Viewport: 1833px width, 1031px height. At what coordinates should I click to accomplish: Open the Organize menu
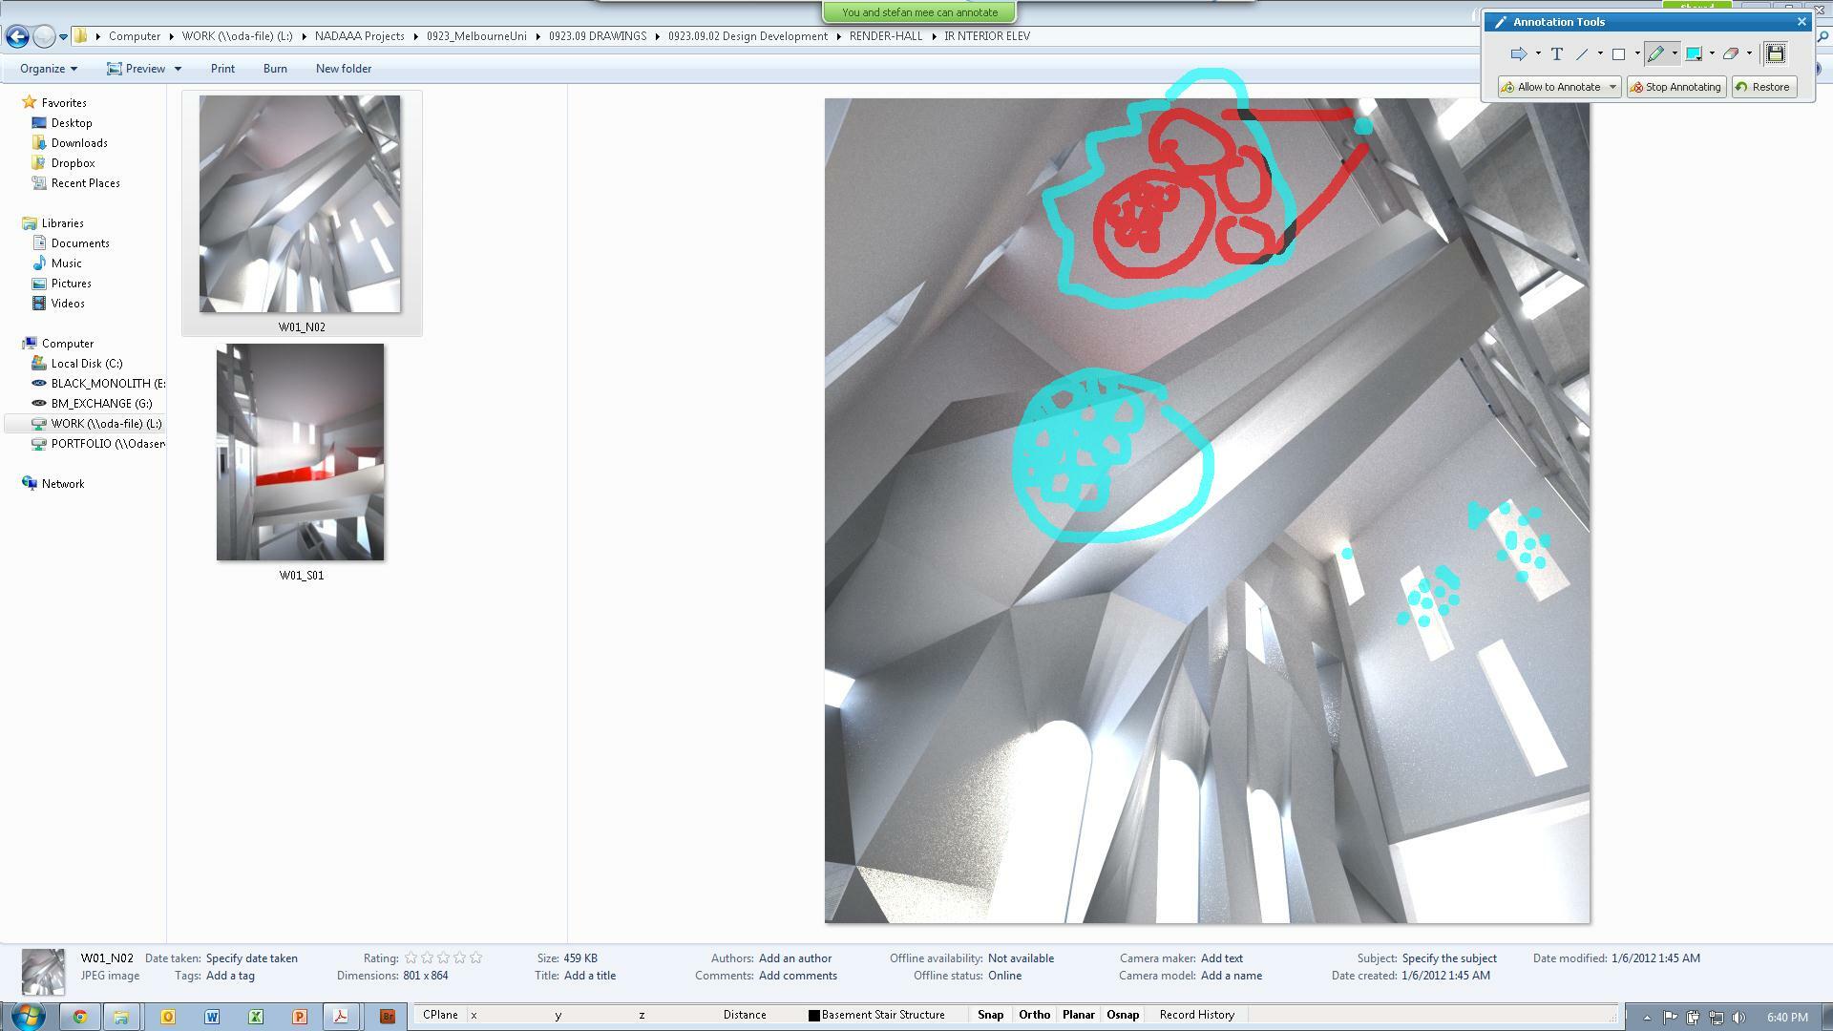(x=49, y=69)
